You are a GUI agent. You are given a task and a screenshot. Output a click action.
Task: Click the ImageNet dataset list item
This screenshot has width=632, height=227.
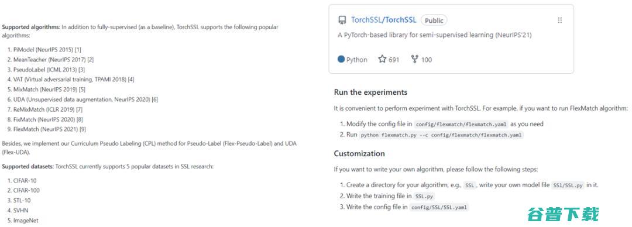coord(23,221)
